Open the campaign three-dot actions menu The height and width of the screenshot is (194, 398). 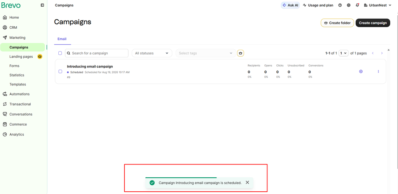(x=378, y=71)
